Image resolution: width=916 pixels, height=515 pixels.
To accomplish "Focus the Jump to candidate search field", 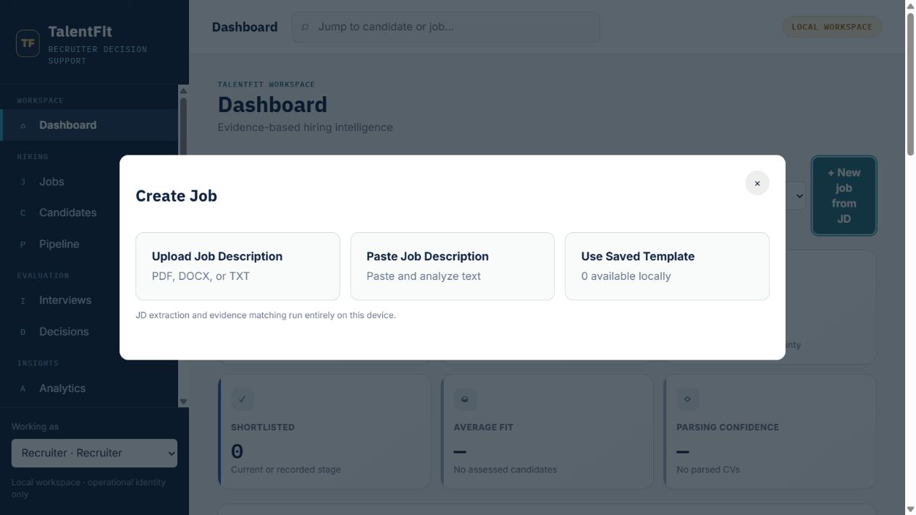I will (x=445, y=27).
